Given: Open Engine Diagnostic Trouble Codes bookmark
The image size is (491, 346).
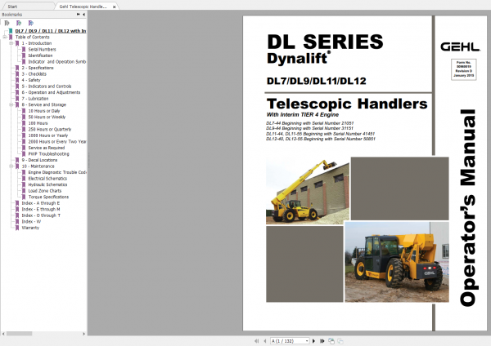Looking at the screenshot, I should [57, 172].
